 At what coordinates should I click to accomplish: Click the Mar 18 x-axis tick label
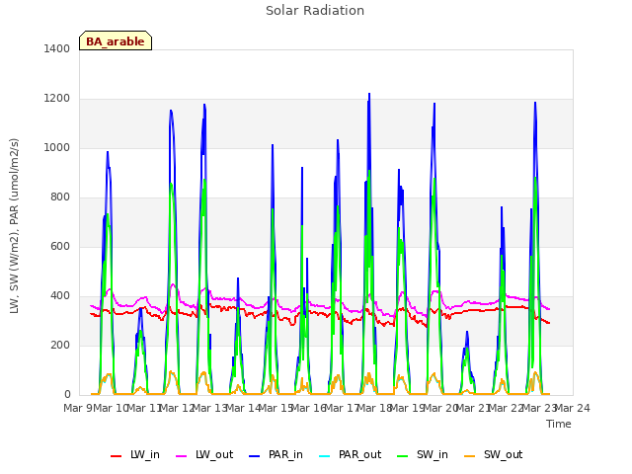point(375,408)
